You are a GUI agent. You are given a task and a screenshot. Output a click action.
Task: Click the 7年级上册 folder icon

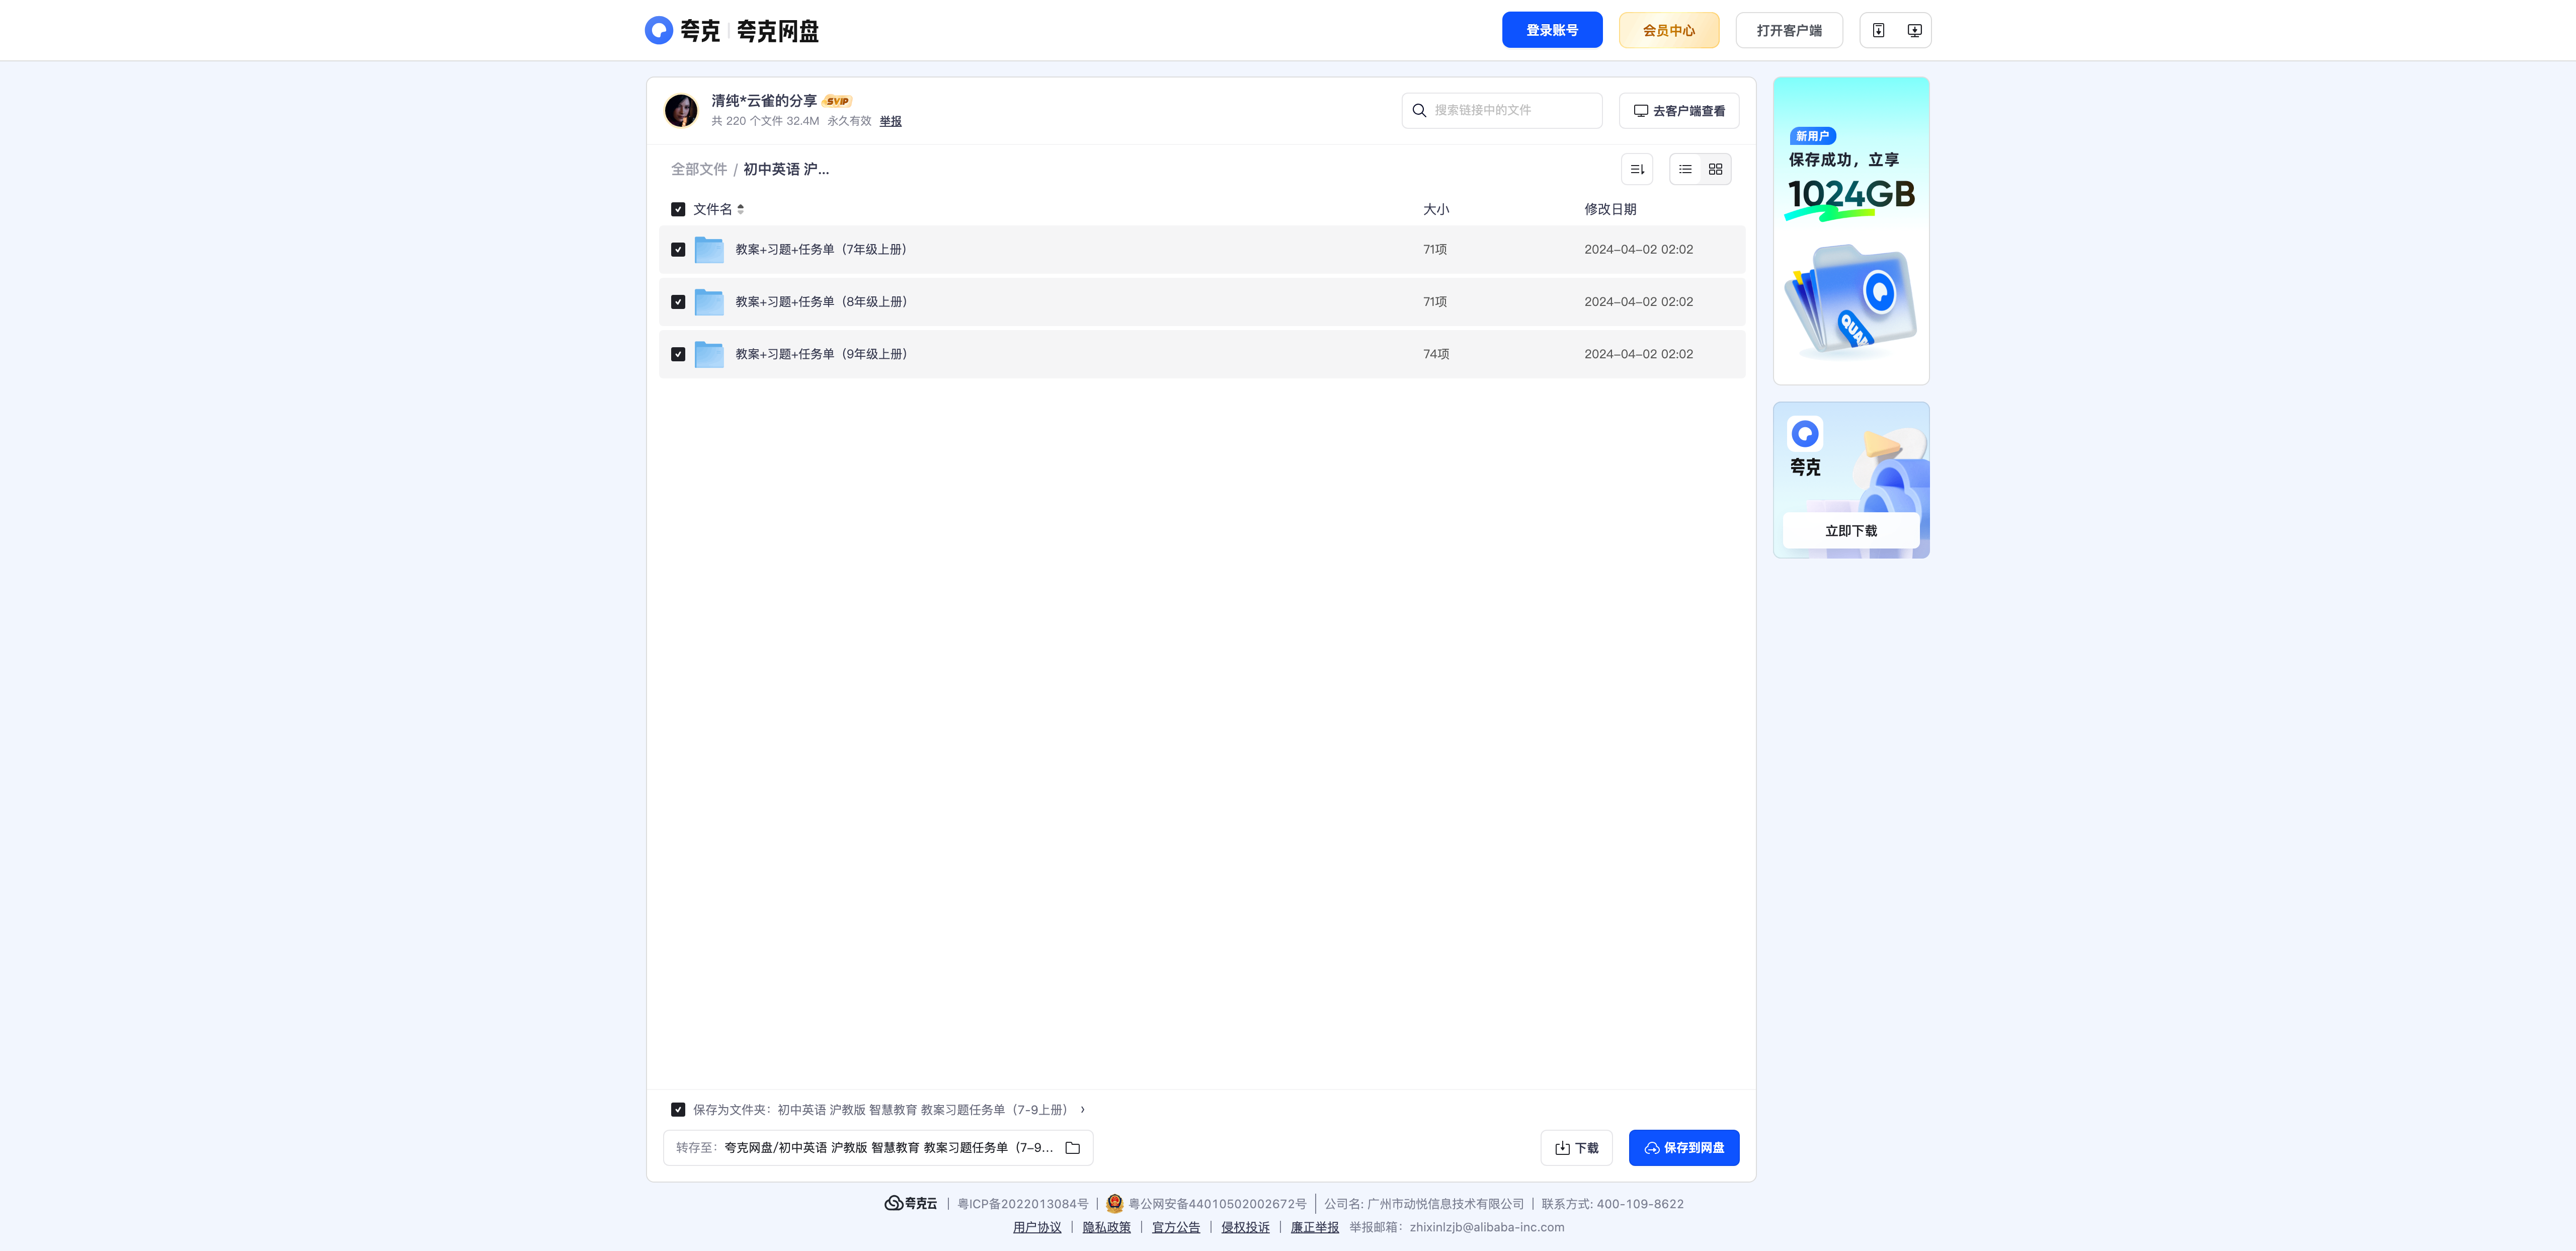[709, 250]
